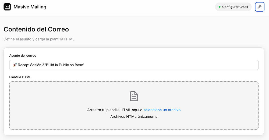The height and width of the screenshot is (140, 269).
Task: Click the rocket emoji in the subject
Action: (x=15, y=65)
